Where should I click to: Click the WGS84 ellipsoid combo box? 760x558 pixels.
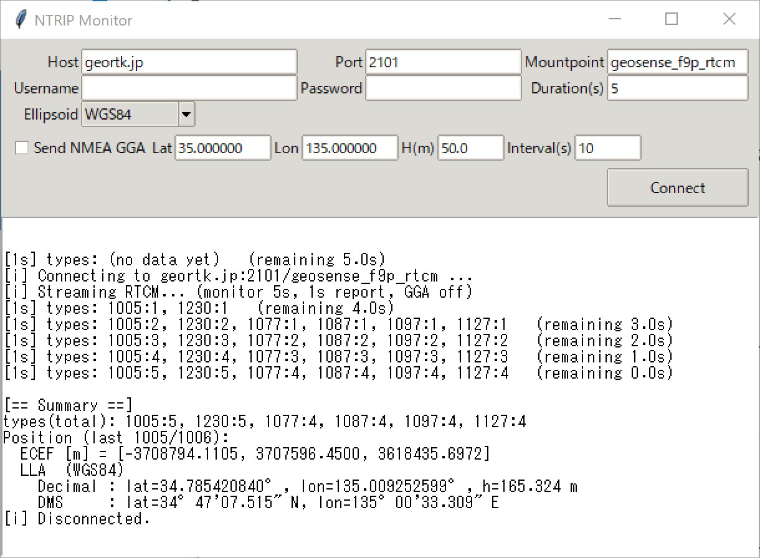pyautogui.click(x=131, y=115)
